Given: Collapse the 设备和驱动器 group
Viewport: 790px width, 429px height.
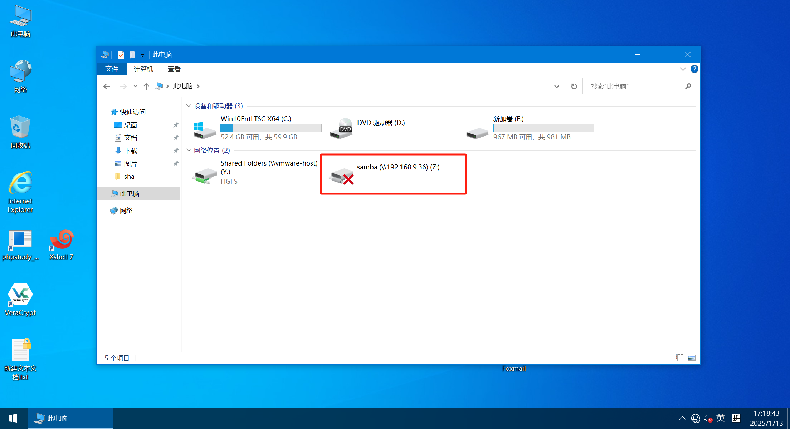Looking at the screenshot, I should (189, 106).
